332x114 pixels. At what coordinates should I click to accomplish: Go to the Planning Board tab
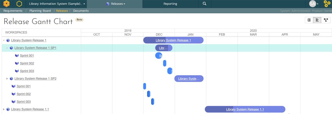[40, 11]
